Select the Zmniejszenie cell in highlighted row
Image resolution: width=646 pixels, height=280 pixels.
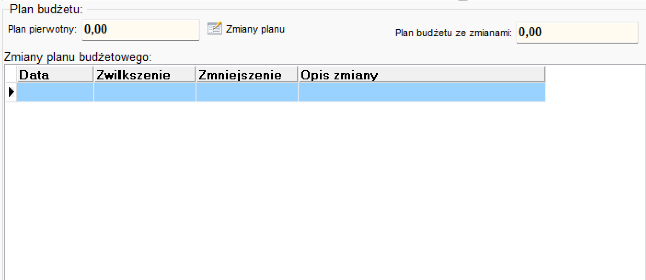pyautogui.click(x=247, y=92)
